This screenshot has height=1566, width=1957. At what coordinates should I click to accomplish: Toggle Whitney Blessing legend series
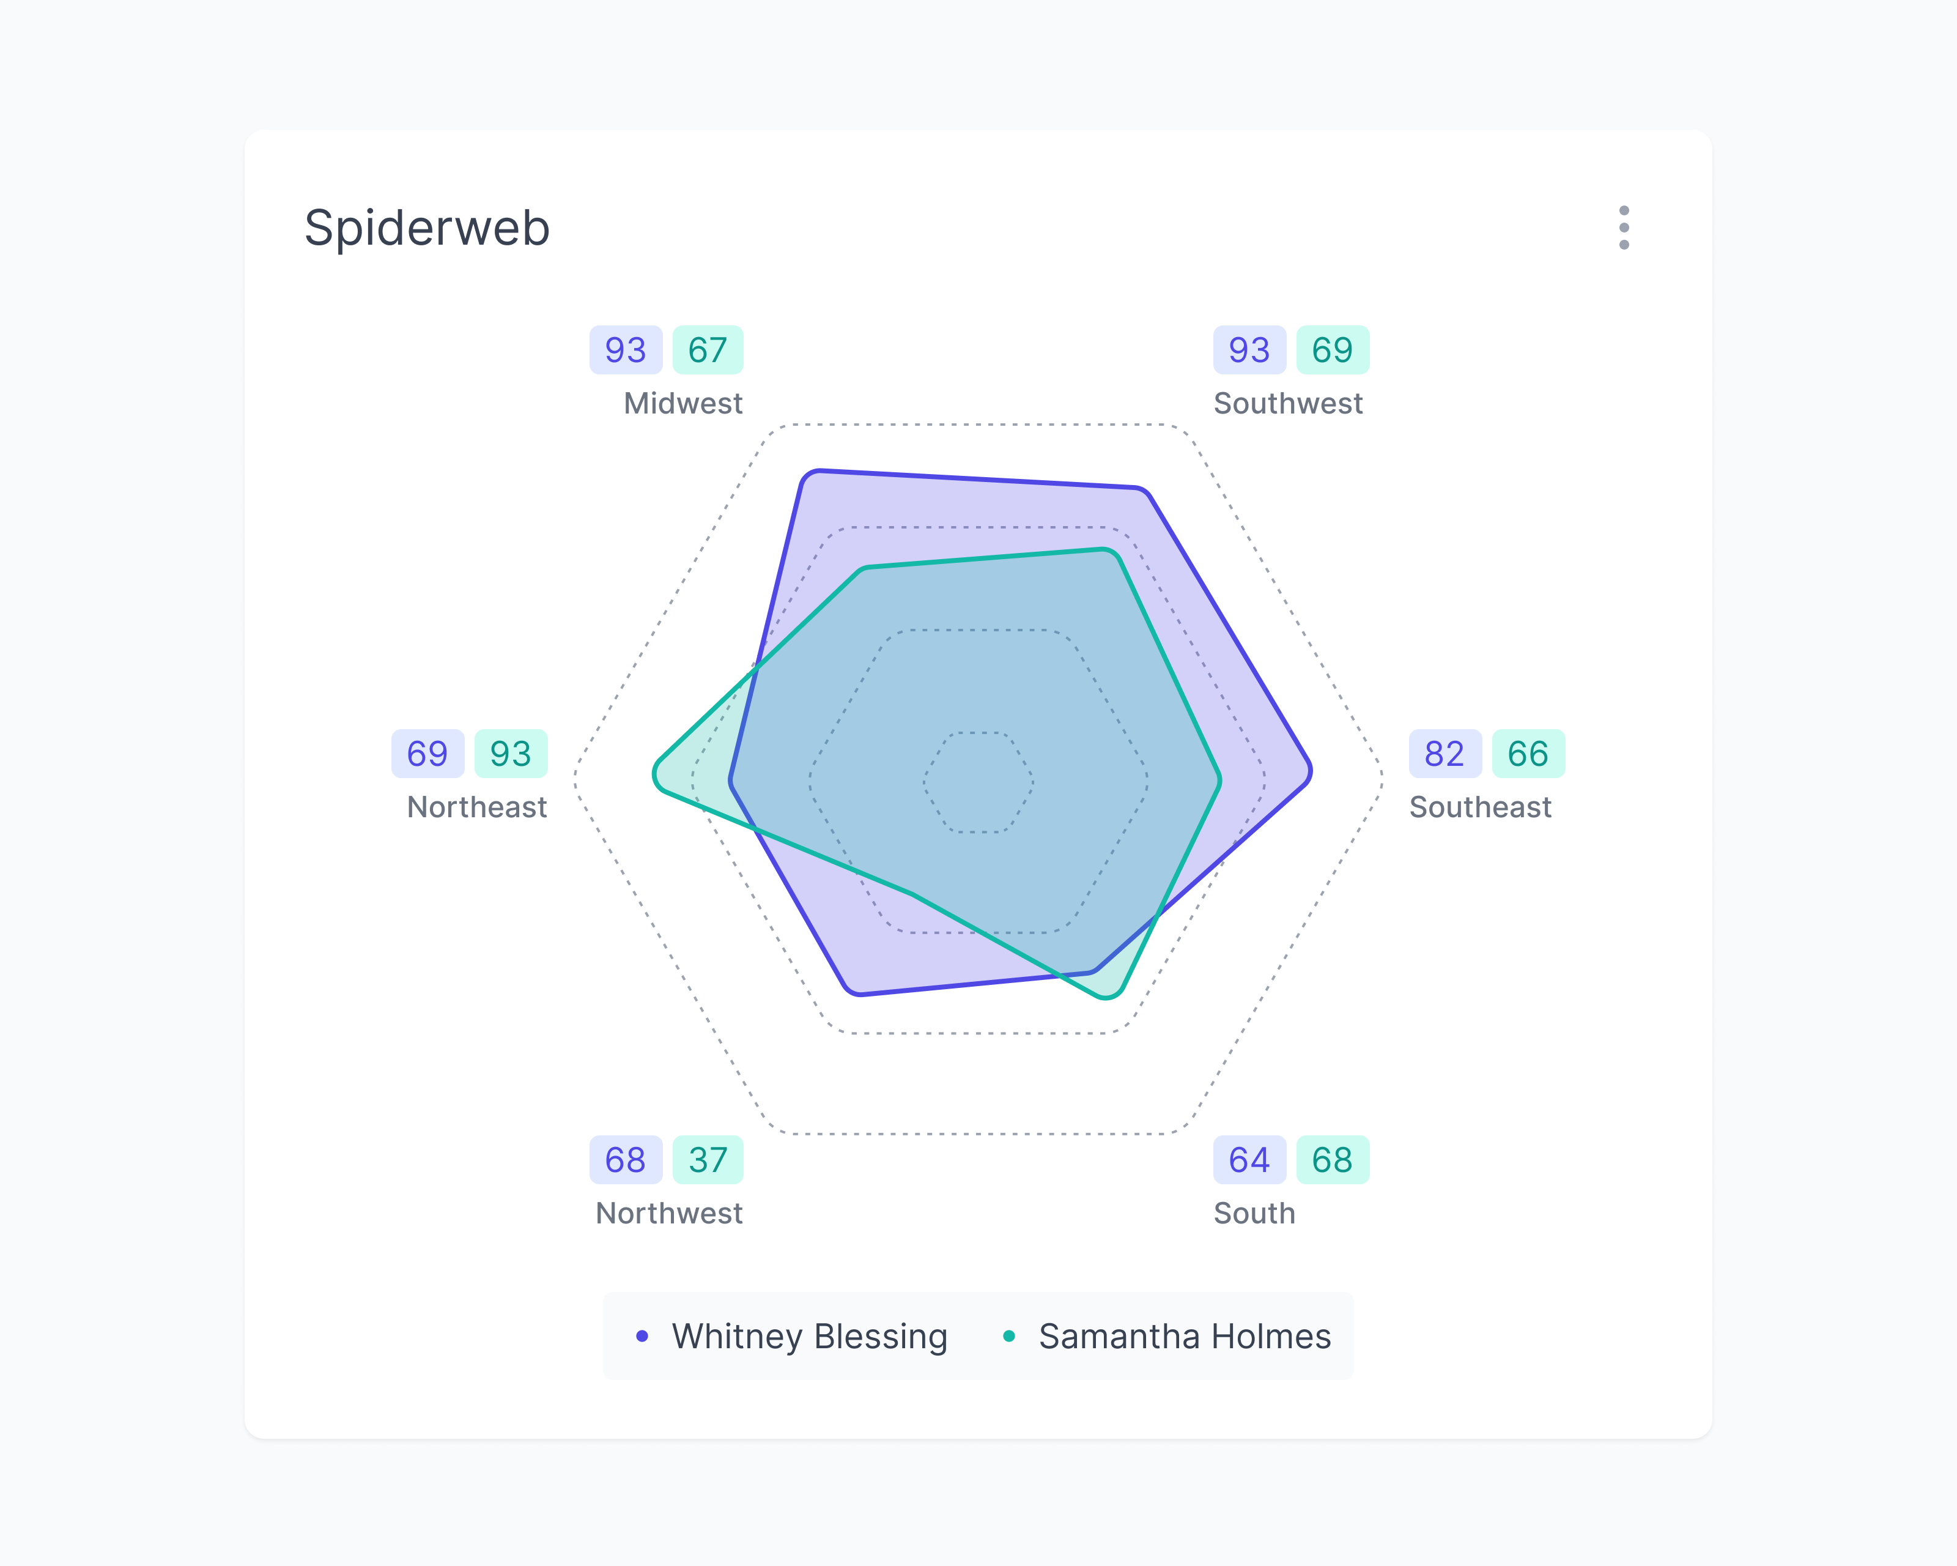[x=808, y=1337]
